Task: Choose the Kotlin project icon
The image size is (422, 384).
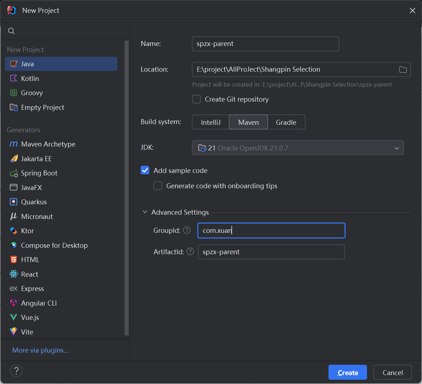Action: coord(14,78)
